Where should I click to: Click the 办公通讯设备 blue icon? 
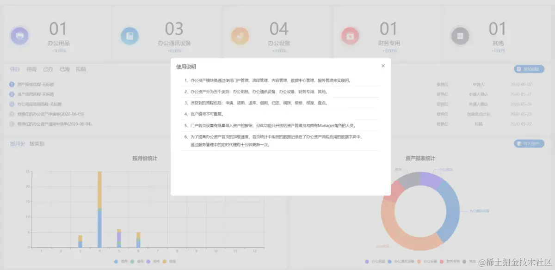(x=130, y=36)
